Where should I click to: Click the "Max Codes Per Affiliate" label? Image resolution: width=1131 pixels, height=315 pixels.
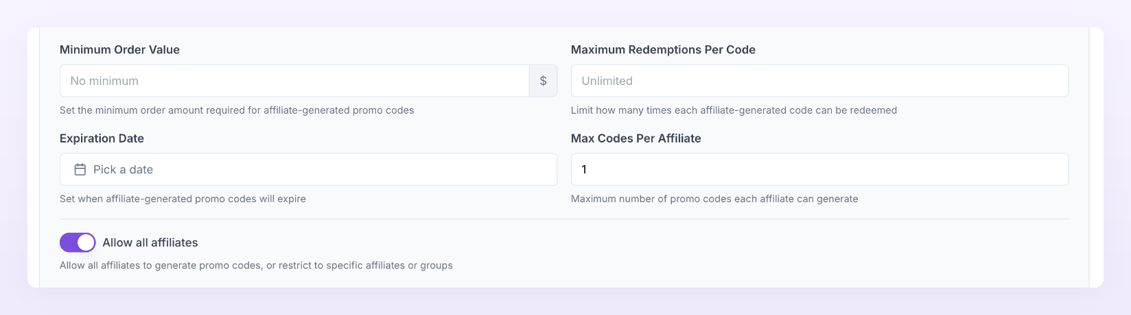click(636, 138)
